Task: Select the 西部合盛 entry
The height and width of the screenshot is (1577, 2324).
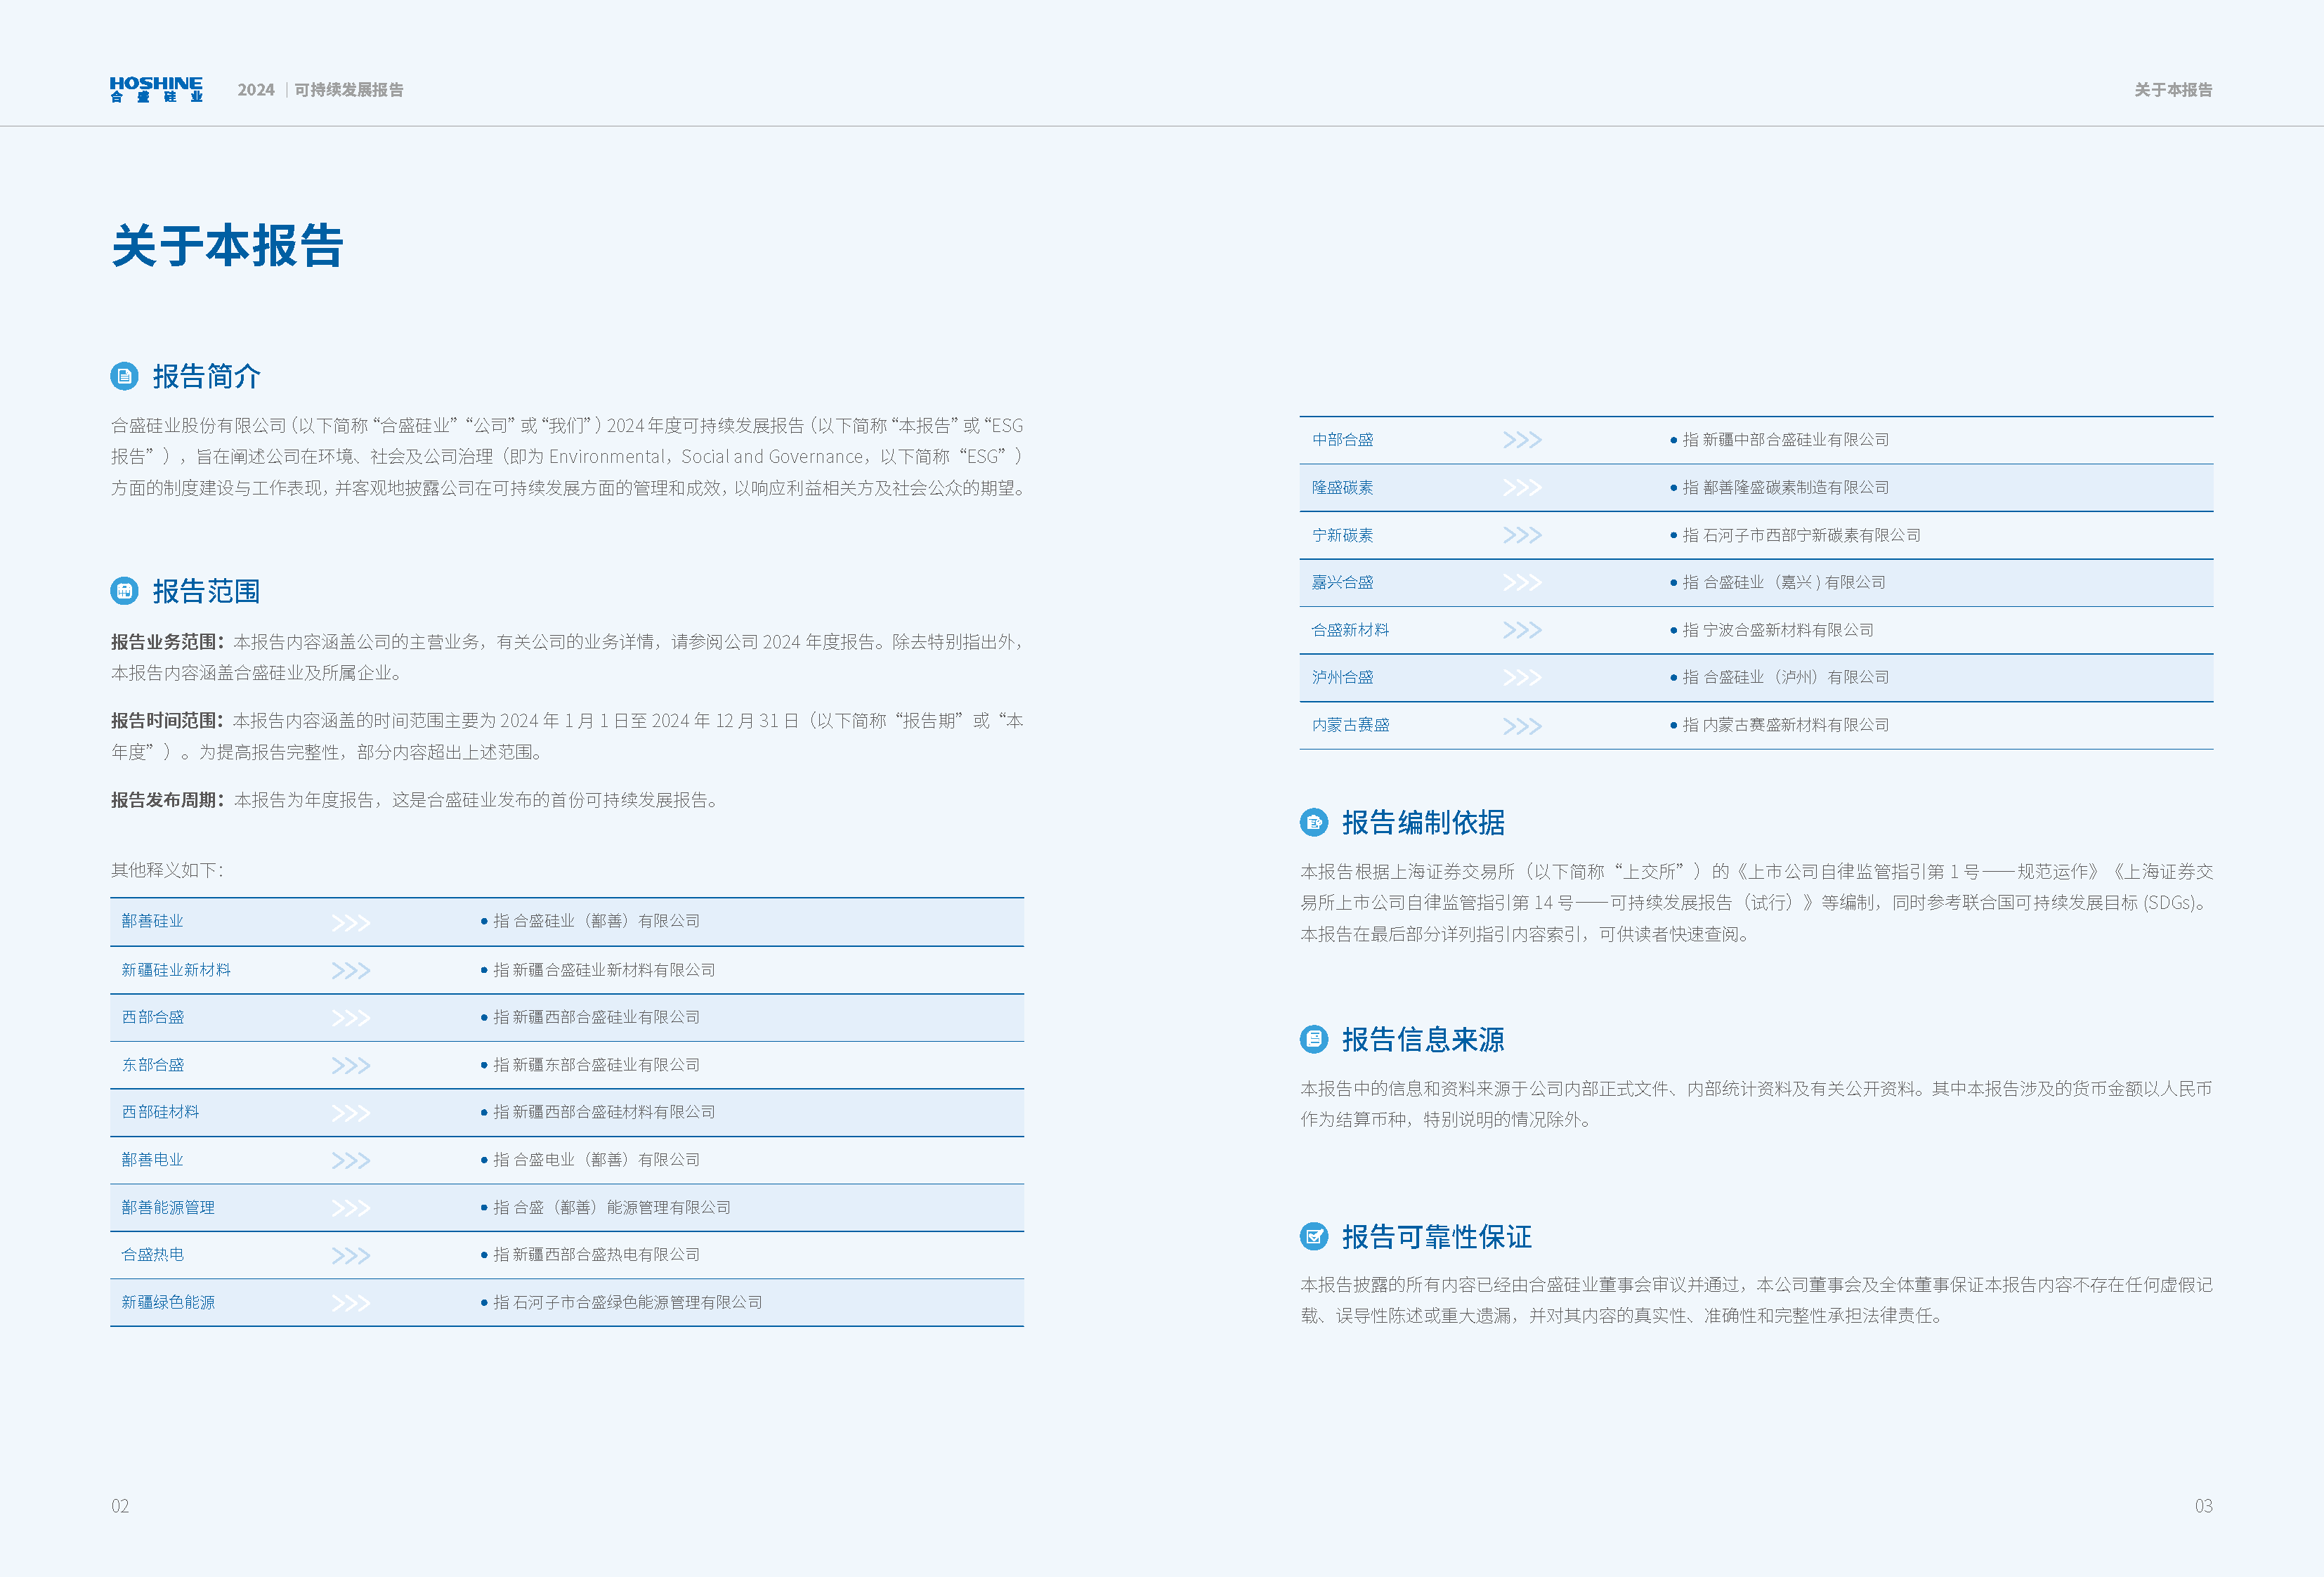Action: (152, 1017)
